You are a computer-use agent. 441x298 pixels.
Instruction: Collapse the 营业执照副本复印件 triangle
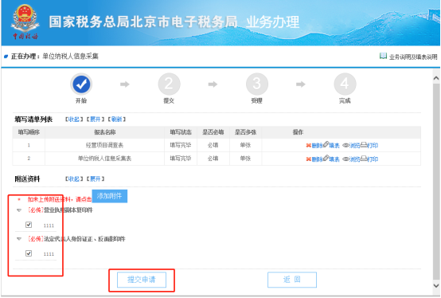[x=19, y=210]
